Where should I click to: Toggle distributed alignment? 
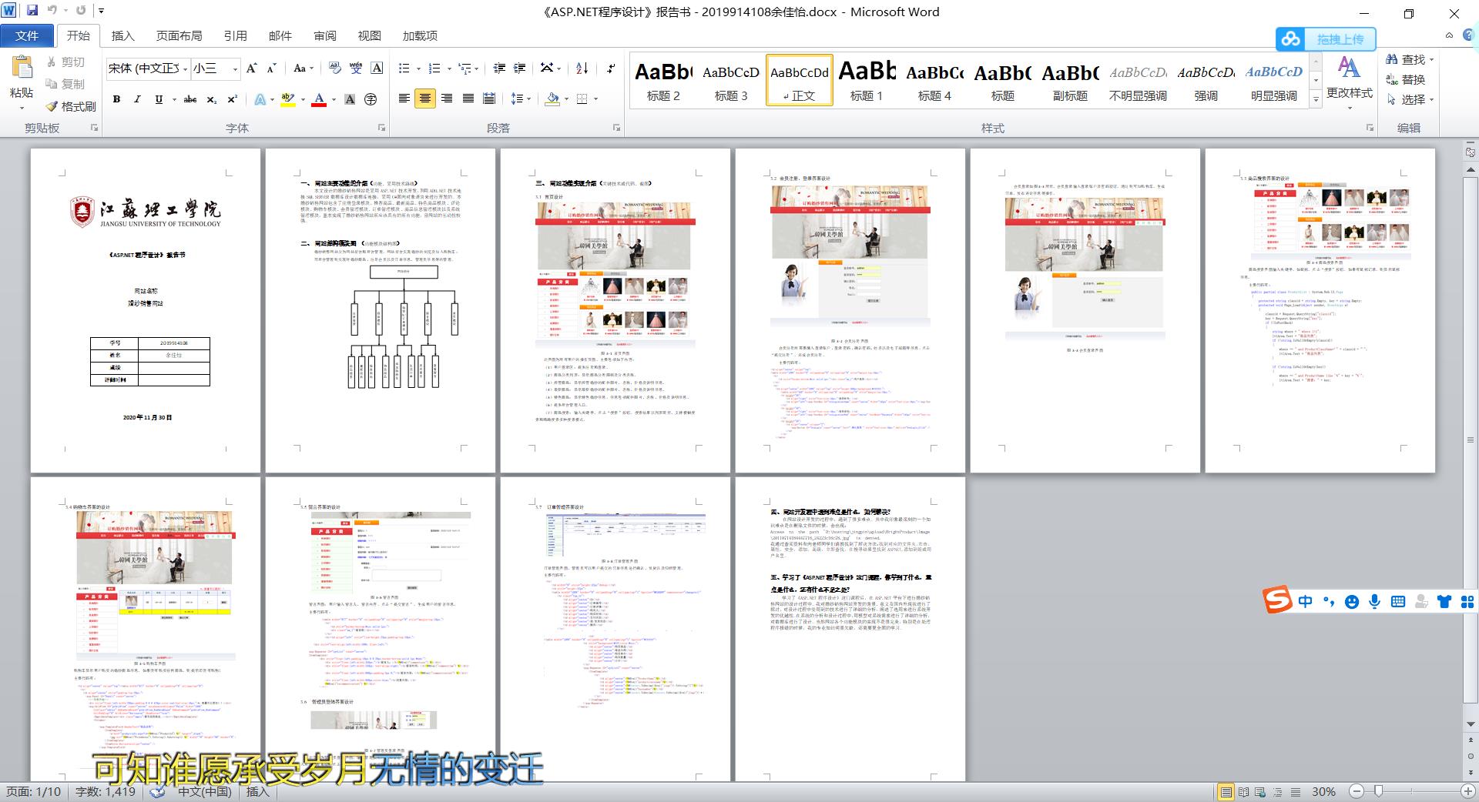click(489, 99)
